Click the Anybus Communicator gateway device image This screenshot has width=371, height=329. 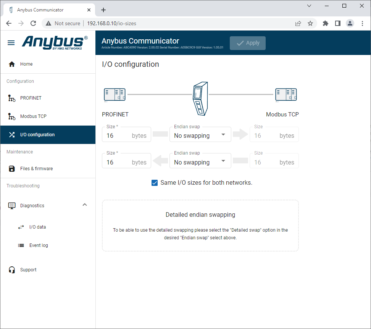click(200, 98)
